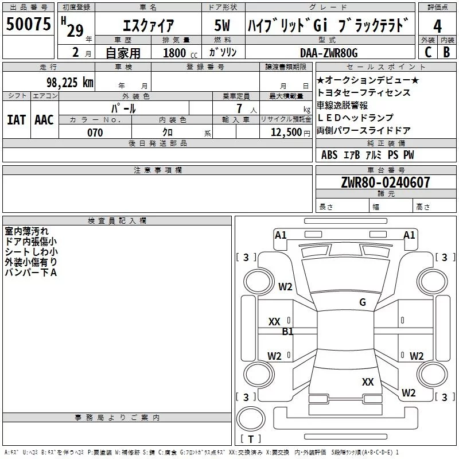
Task: Select 事務局よりご案内 header
Action: (117, 418)
